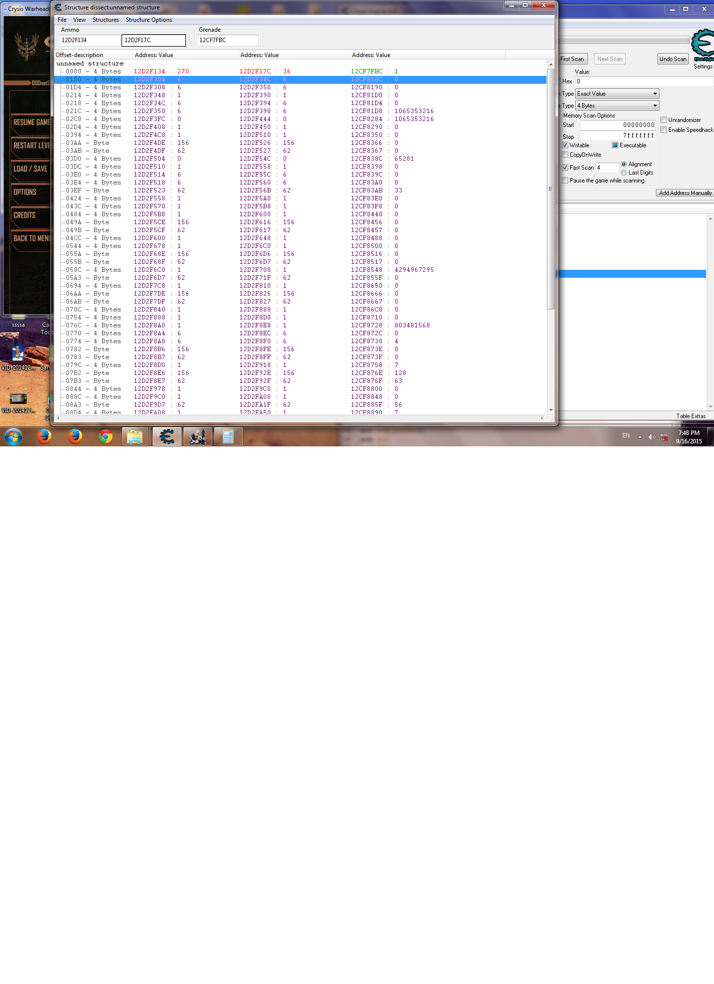Select the Alignment radio button
Viewport: 714px width, 984px height.
(624, 164)
